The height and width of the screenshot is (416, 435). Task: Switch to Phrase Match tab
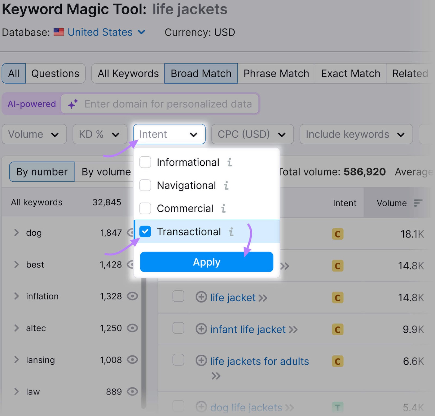(276, 73)
